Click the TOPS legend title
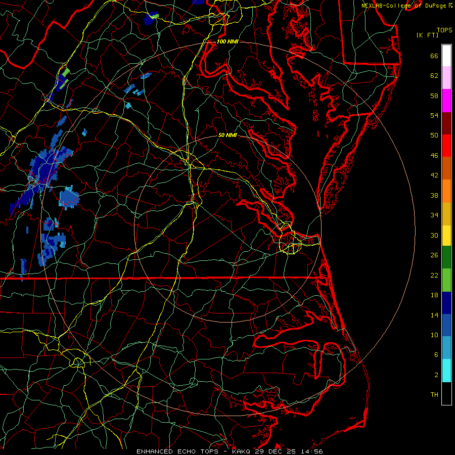The height and width of the screenshot is (455, 455). point(444,30)
